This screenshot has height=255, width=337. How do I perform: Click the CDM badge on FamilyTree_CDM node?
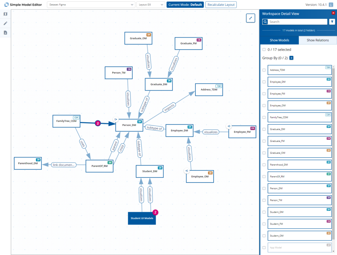coord(76,118)
